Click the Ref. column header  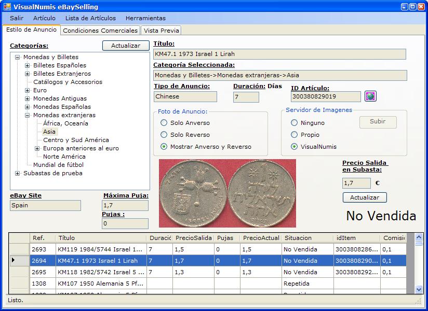(43, 238)
